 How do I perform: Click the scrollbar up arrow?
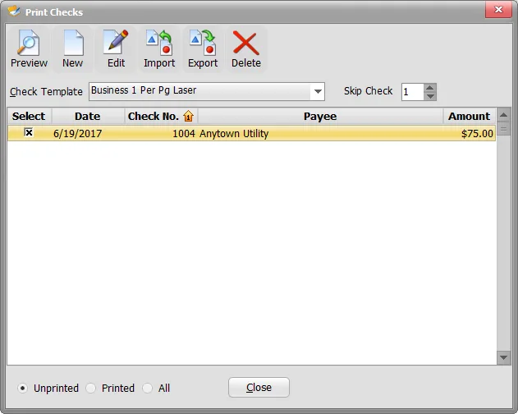(x=503, y=115)
